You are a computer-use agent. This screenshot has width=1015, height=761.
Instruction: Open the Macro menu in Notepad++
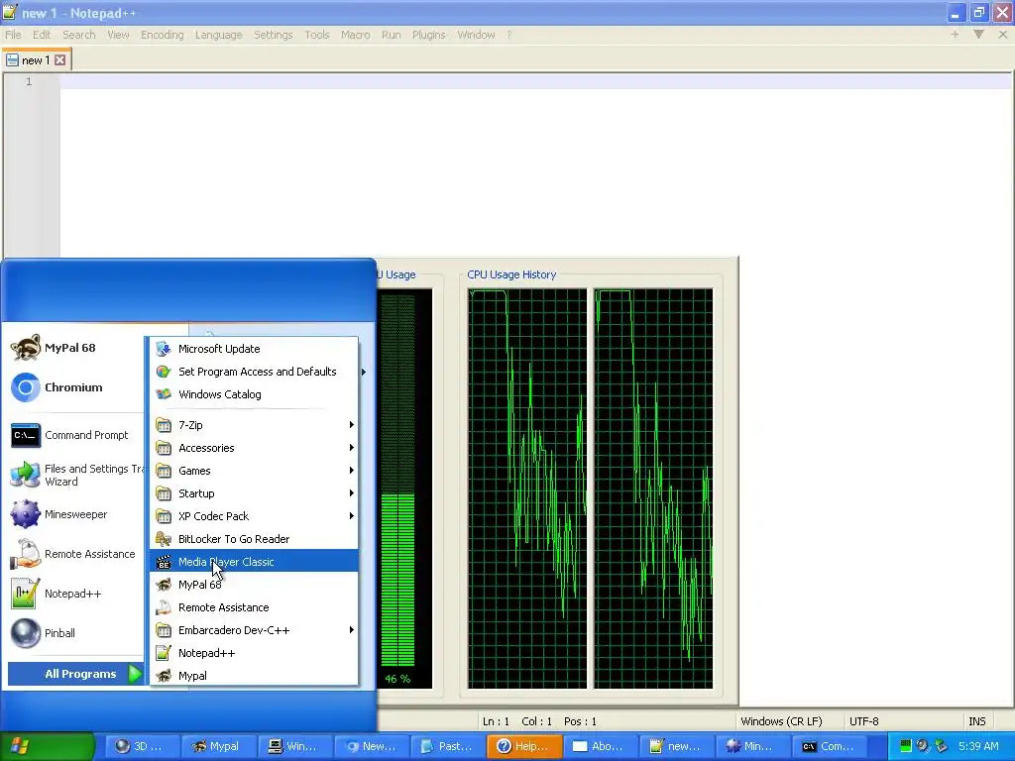[x=356, y=35]
